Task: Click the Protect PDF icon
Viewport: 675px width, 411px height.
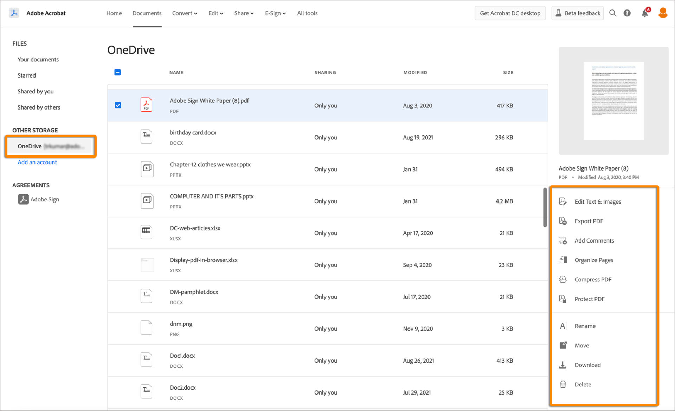Action: point(562,299)
